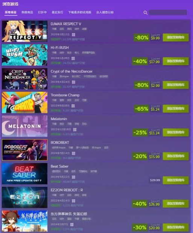Click Windows icon beside Melatonin release date
The width and height of the screenshot is (193, 233).
(x=75, y=130)
